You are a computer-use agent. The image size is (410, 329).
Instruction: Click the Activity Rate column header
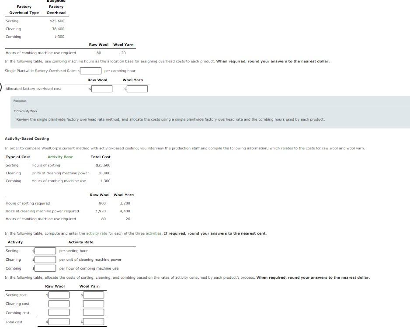click(81, 242)
